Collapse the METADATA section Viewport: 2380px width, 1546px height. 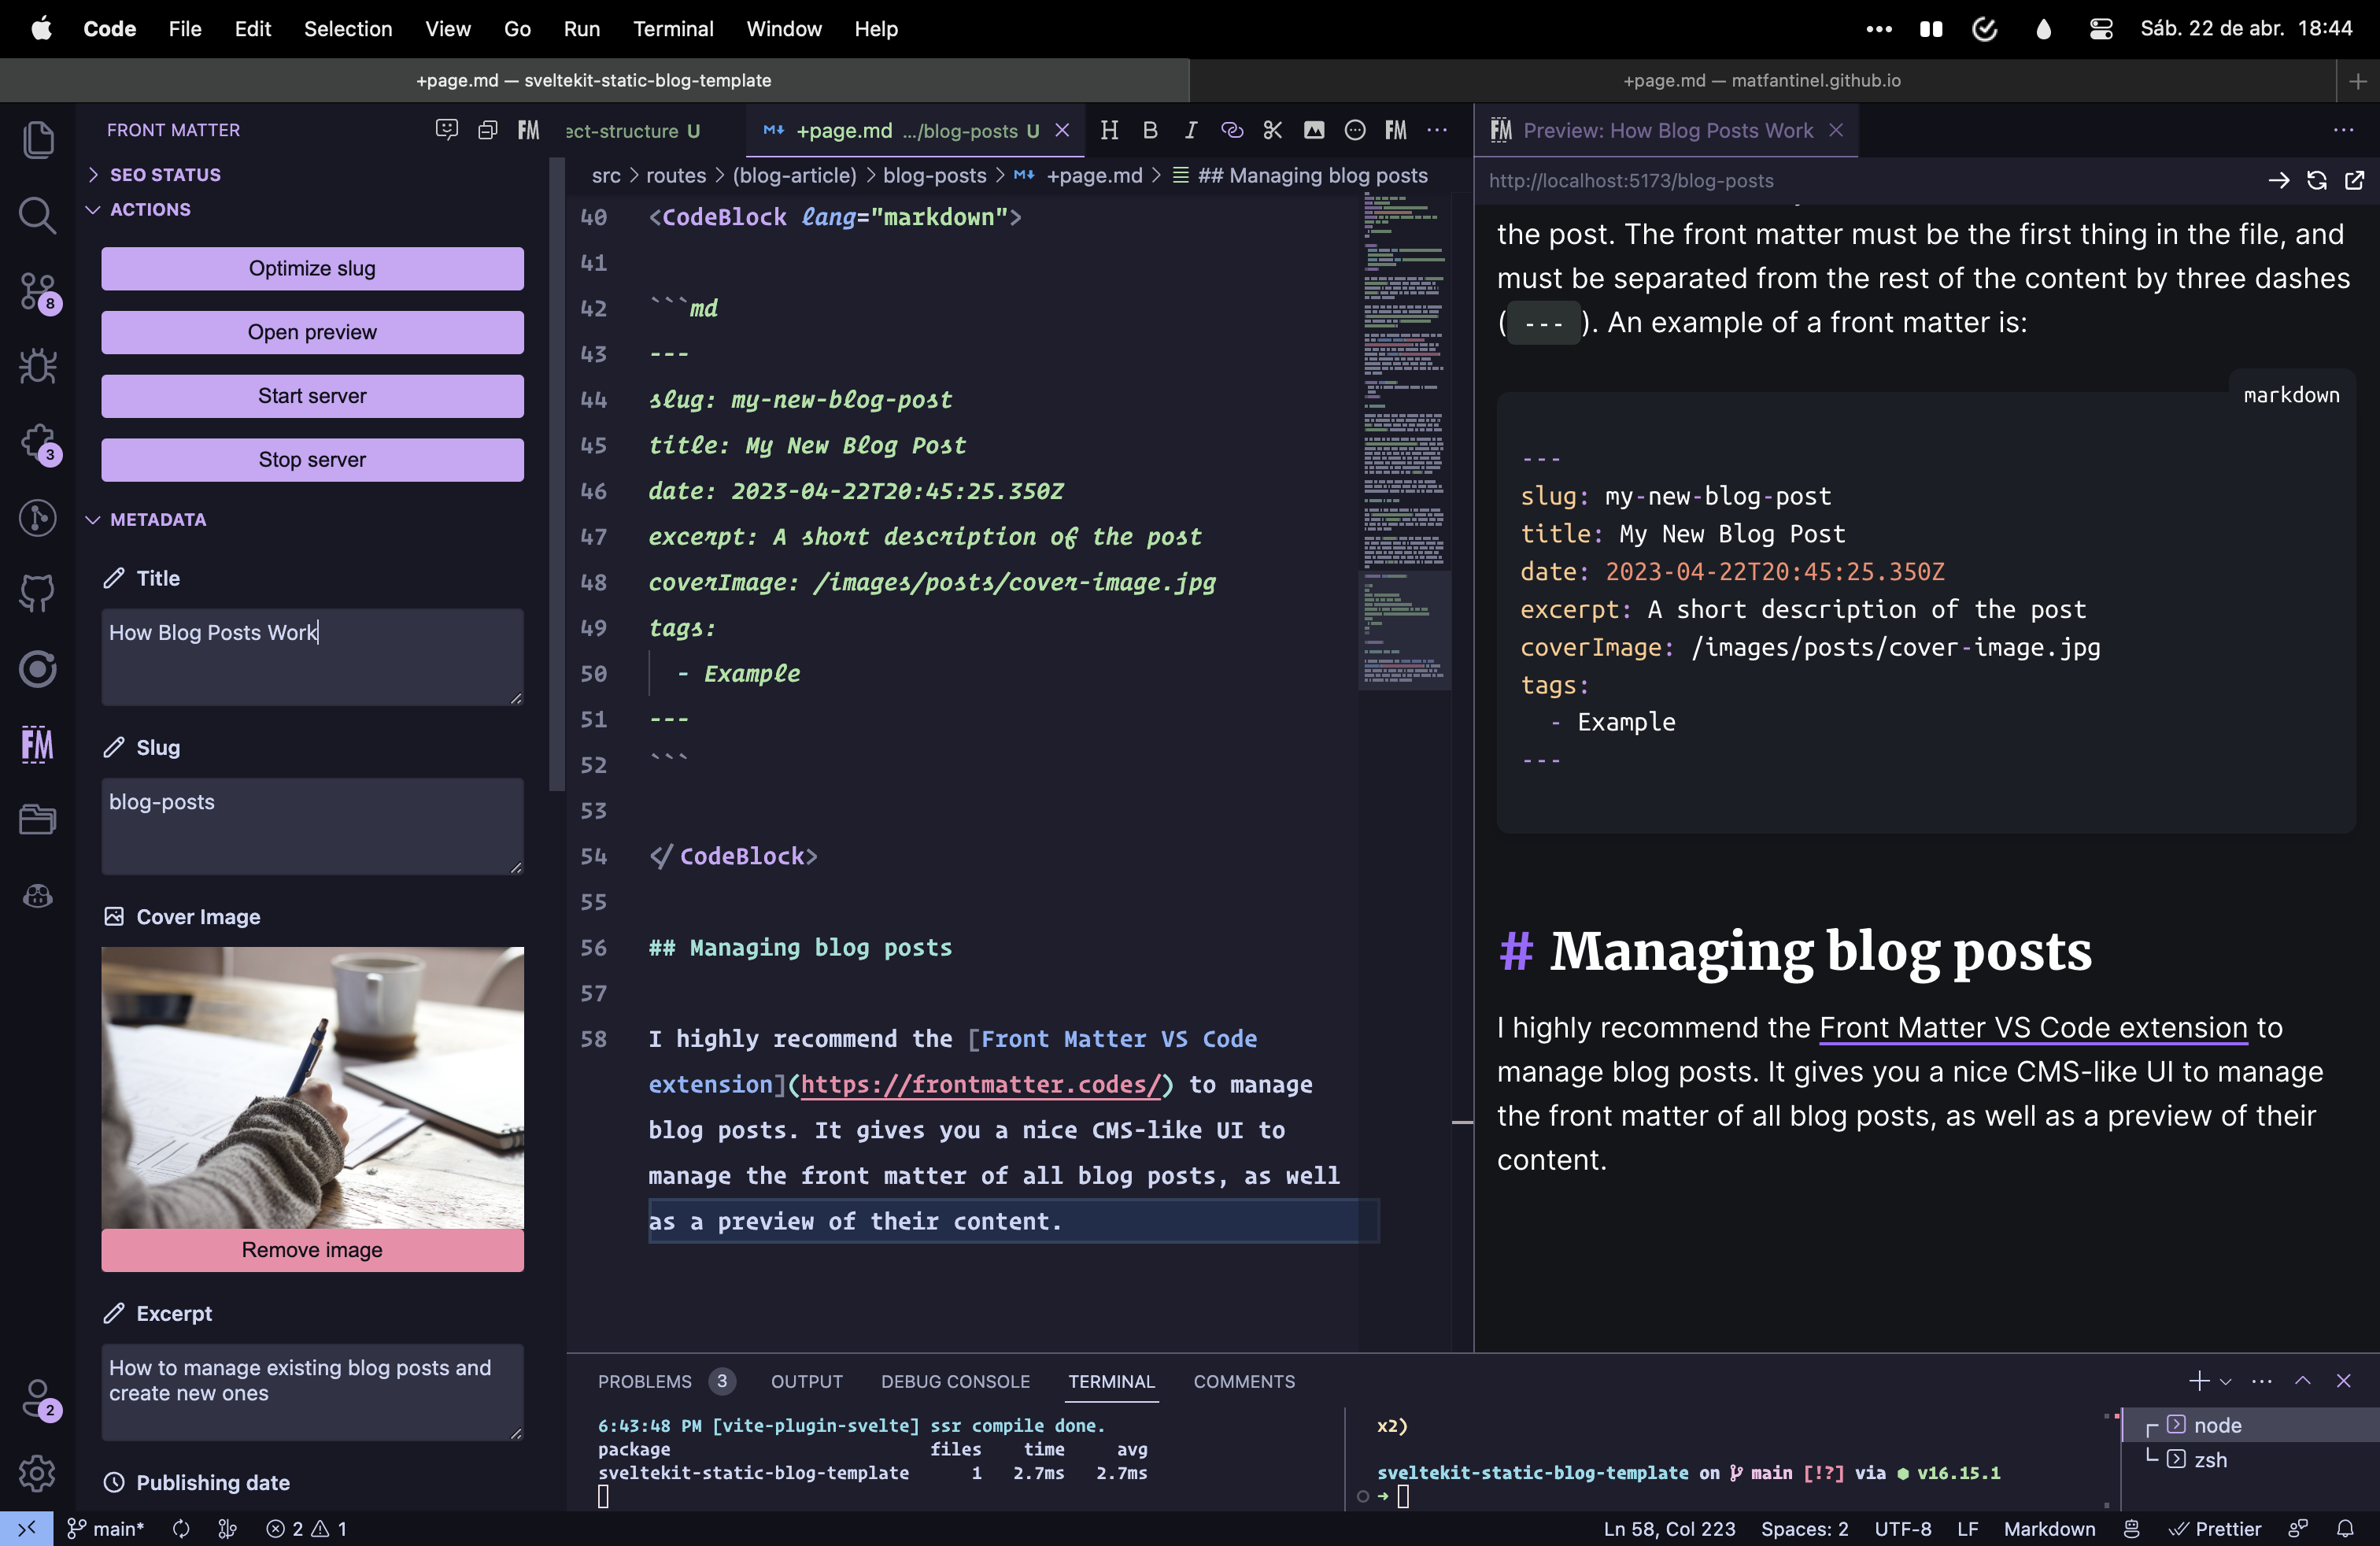[x=92, y=519]
